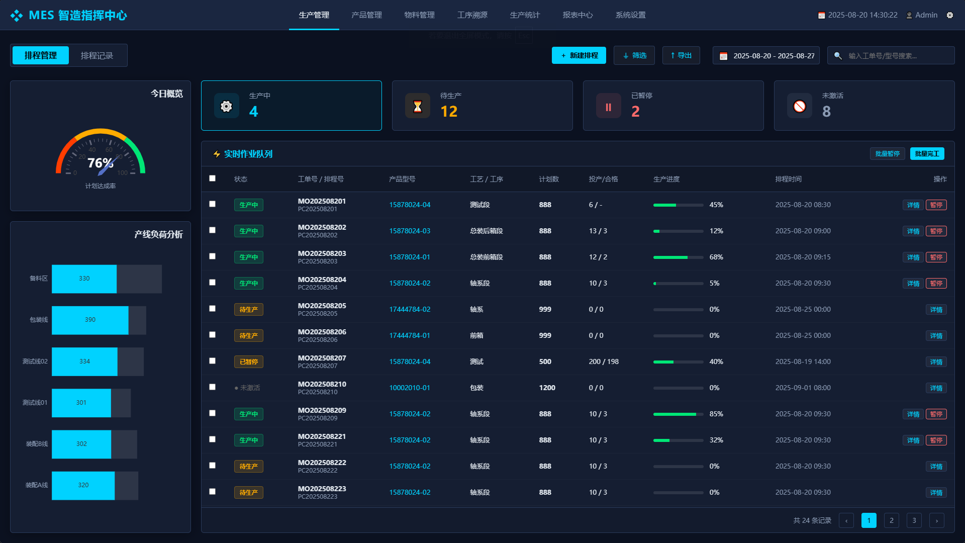Open settings via top-right gear icon

950,15
